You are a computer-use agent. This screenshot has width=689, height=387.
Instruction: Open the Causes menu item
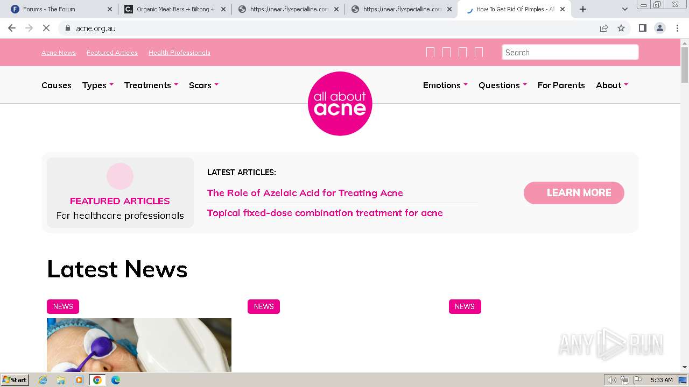57,85
